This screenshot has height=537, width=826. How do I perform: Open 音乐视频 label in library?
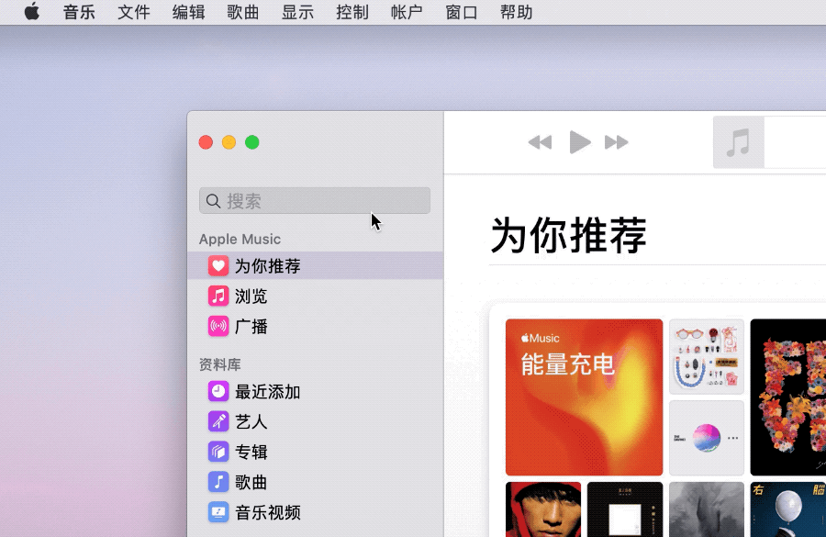point(268,512)
